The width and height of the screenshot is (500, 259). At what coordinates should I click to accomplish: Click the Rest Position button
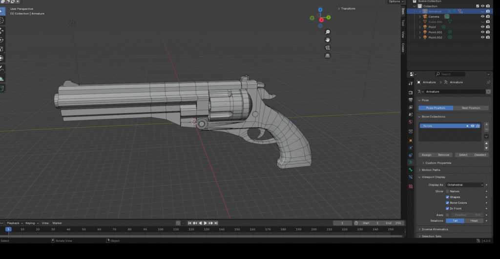(x=471, y=108)
